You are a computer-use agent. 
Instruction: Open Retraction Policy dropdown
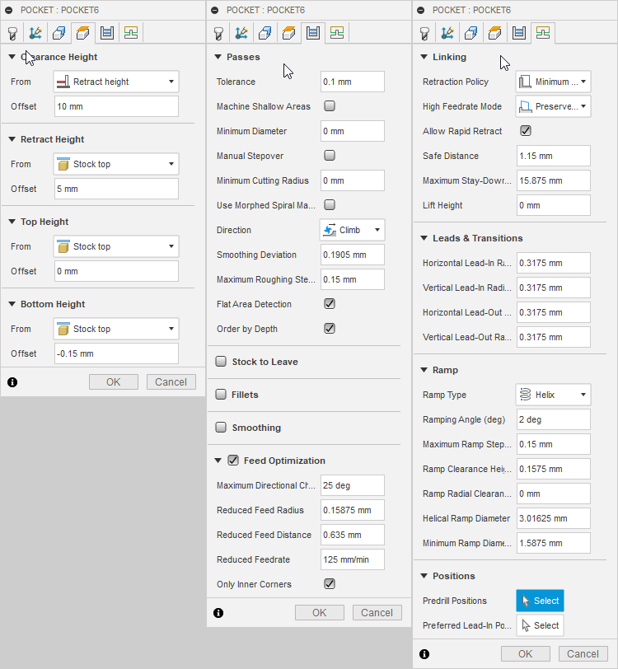[x=554, y=82]
